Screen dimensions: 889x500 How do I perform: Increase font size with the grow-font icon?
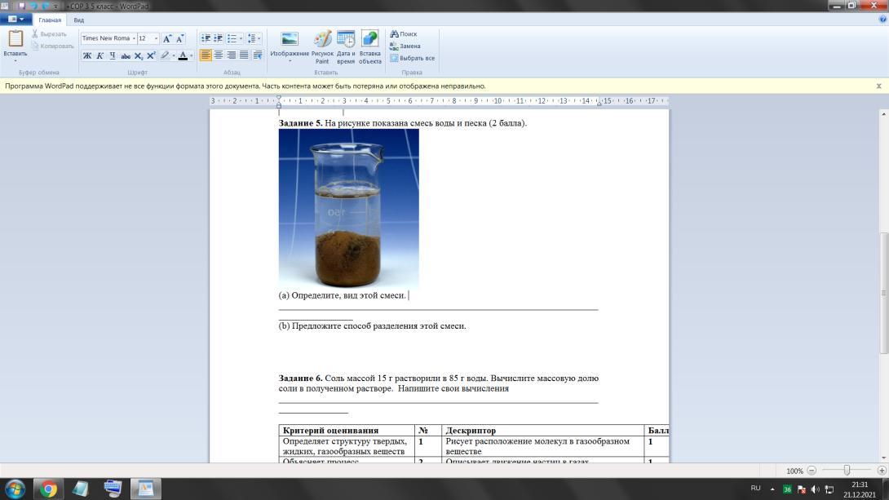pos(166,38)
